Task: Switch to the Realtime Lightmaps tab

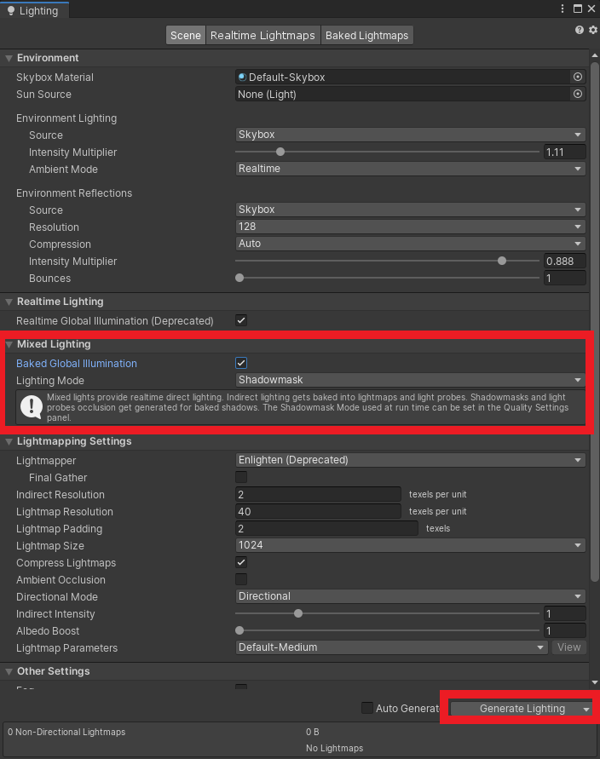Action: [x=263, y=35]
